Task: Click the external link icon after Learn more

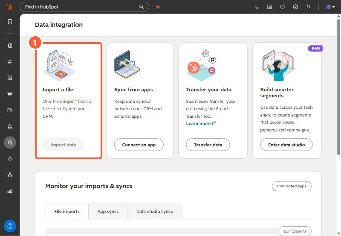Action: [x=214, y=123]
